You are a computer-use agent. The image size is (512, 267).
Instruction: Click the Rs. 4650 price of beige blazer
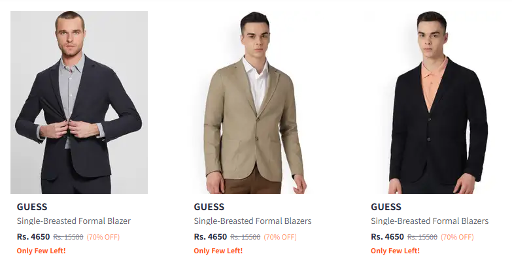tap(211, 237)
